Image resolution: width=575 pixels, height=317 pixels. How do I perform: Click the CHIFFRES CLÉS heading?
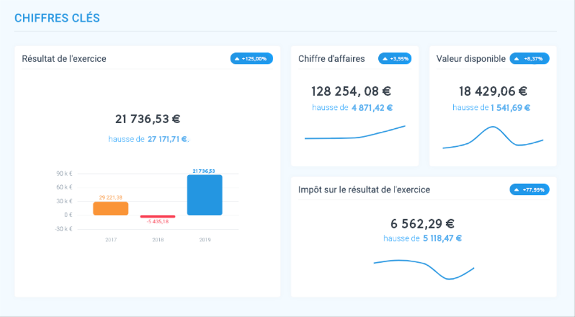coord(57,18)
